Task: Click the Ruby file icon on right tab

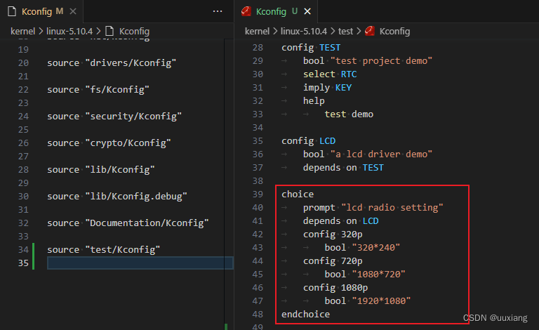Action: tap(246, 11)
